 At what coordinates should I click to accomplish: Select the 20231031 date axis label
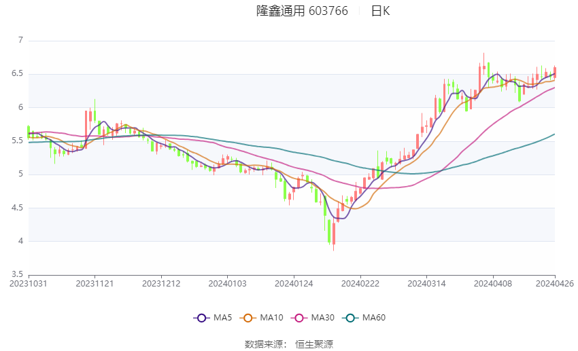pos(29,284)
